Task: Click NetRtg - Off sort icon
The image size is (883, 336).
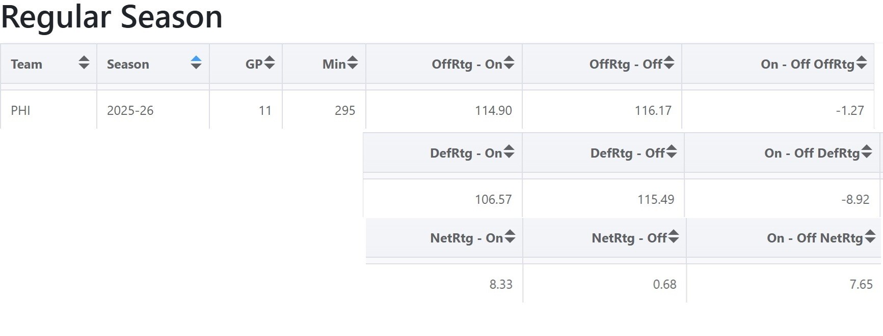Action: 674,237
